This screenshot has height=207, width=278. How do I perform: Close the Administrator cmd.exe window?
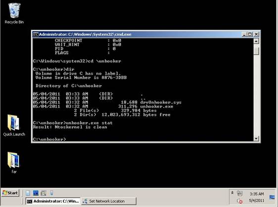(256, 34)
